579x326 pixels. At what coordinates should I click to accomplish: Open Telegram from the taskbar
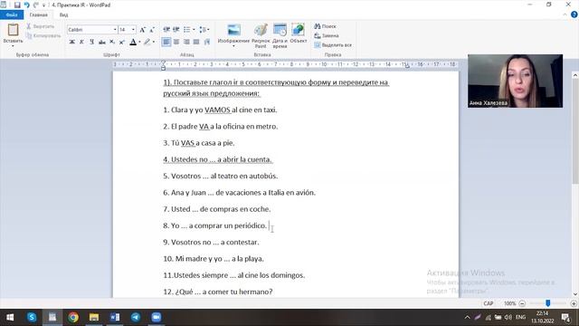(x=136, y=317)
